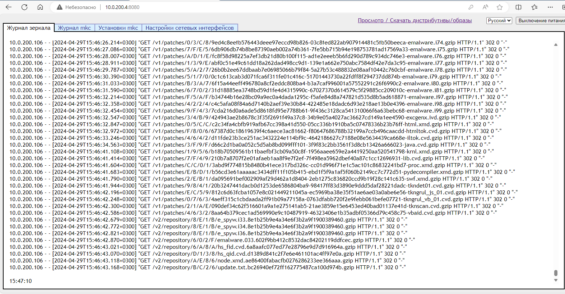Click the log line containing emalware.i99.gzip
This screenshot has width=565, height=294.
click(258, 111)
